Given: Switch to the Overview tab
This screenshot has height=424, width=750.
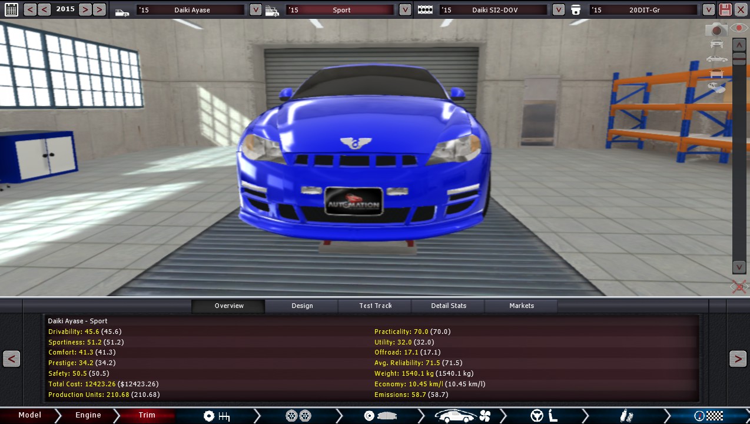Looking at the screenshot, I should click(229, 306).
